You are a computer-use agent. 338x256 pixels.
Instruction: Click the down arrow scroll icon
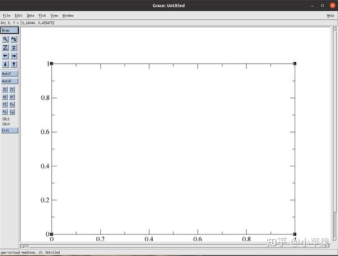click(x=6, y=64)
